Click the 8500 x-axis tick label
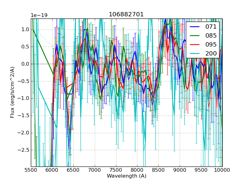The height and width of the screenshot is (185, 247). (158, 170)
